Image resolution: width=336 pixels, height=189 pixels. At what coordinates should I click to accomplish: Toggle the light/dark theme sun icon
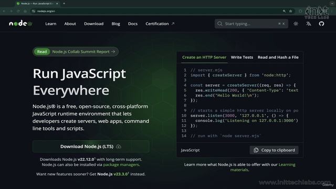click(x=296, y=24)
